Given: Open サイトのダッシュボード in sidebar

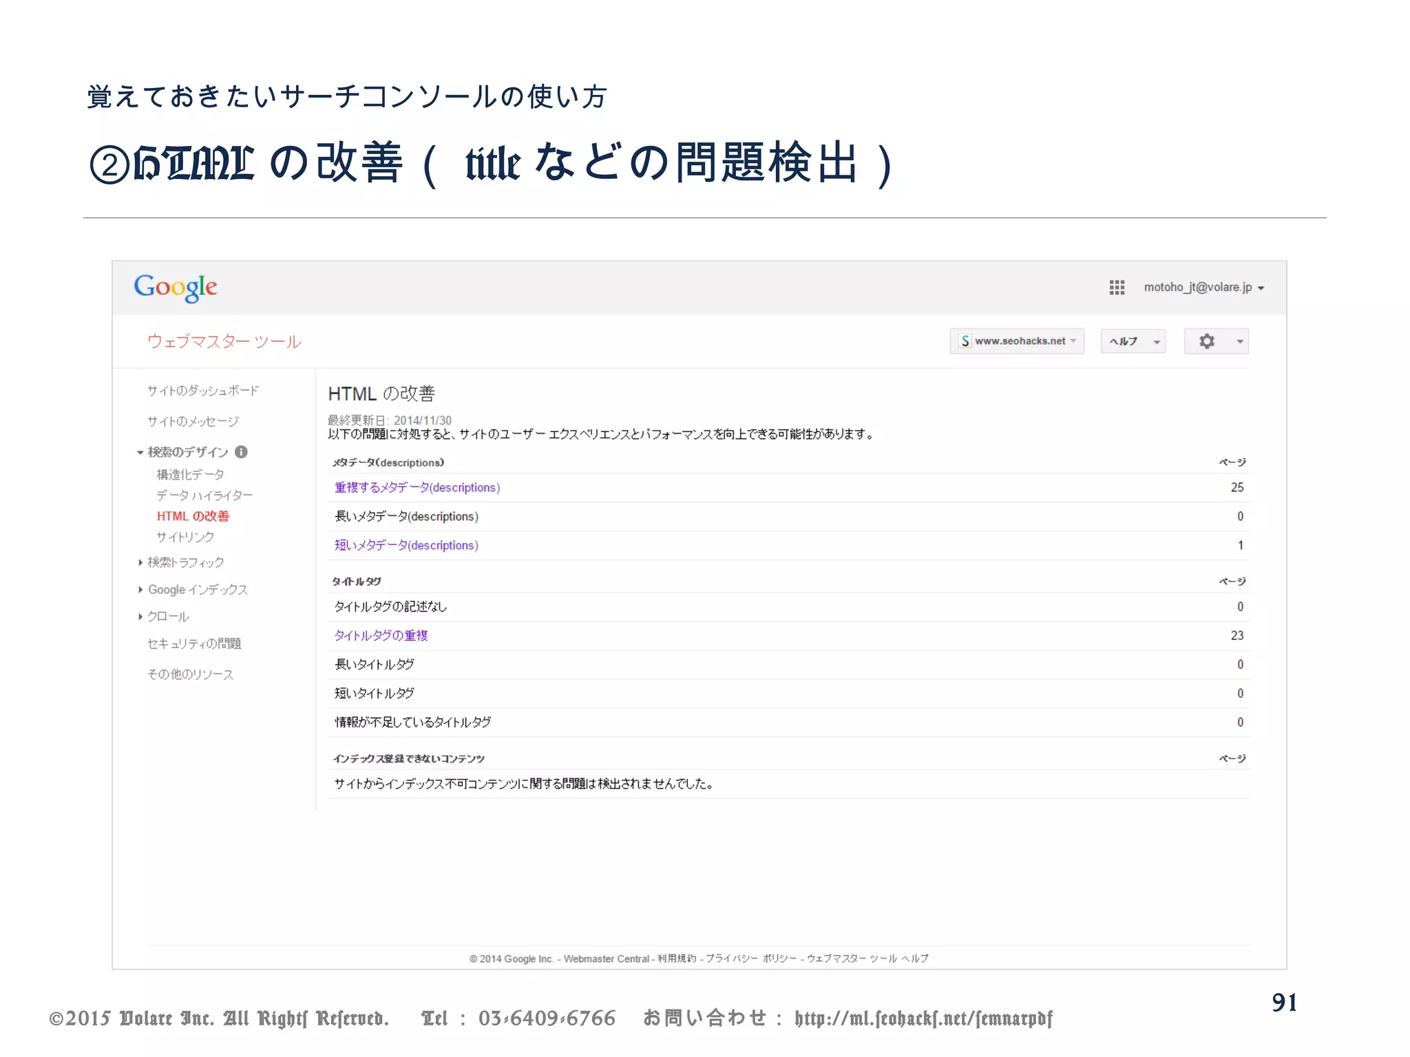Looking at the screenshot, I should (x=203, y=391).
